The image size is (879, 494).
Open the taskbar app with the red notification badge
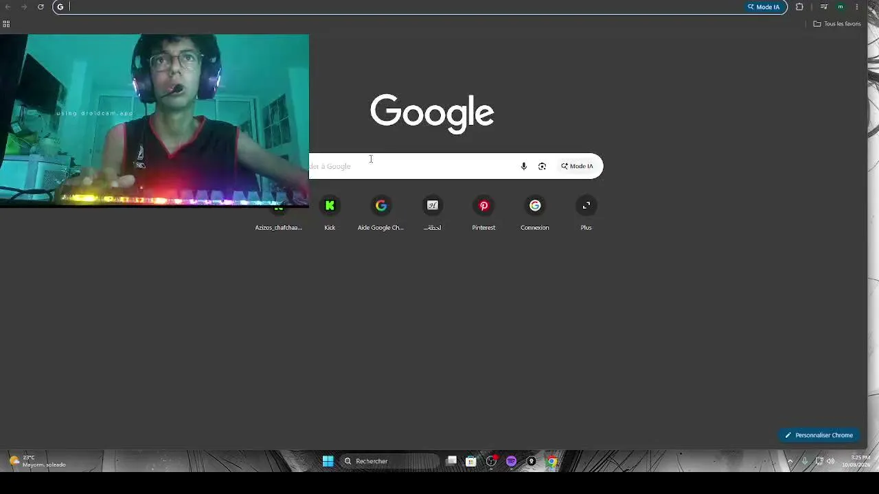pyautogui.click(x=492, y=461)
